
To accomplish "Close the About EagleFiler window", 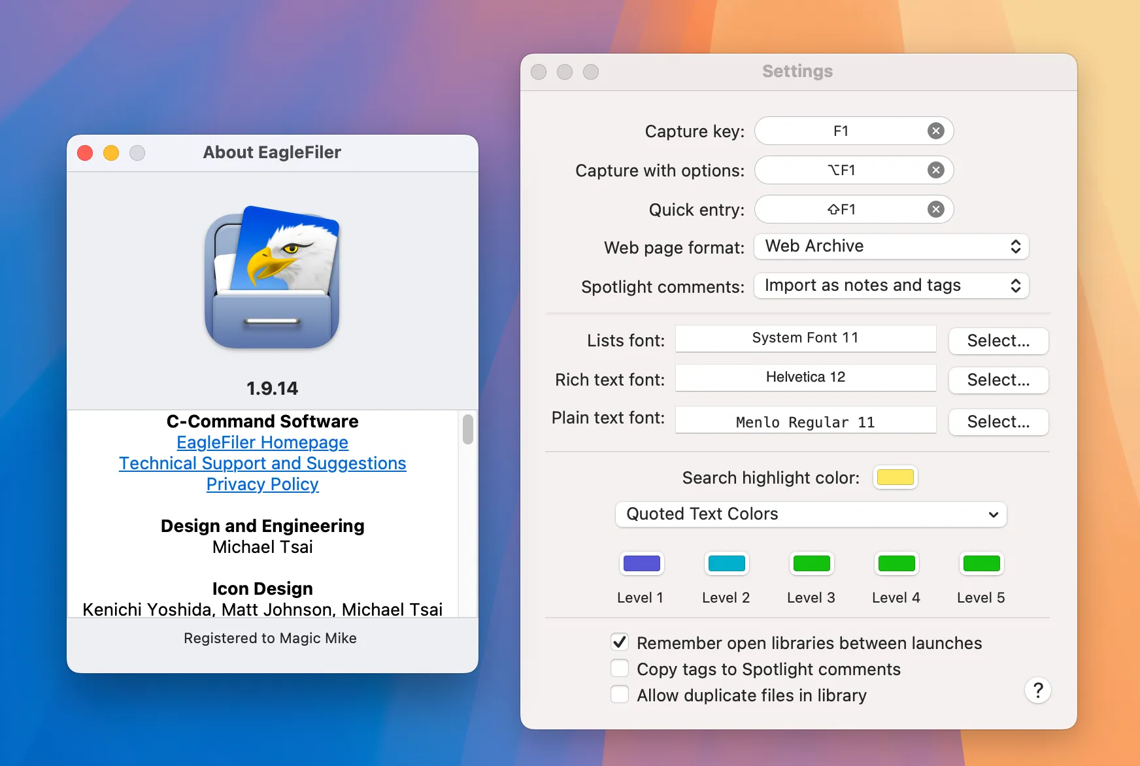I will pyautogui.click(x=85, y=153).
